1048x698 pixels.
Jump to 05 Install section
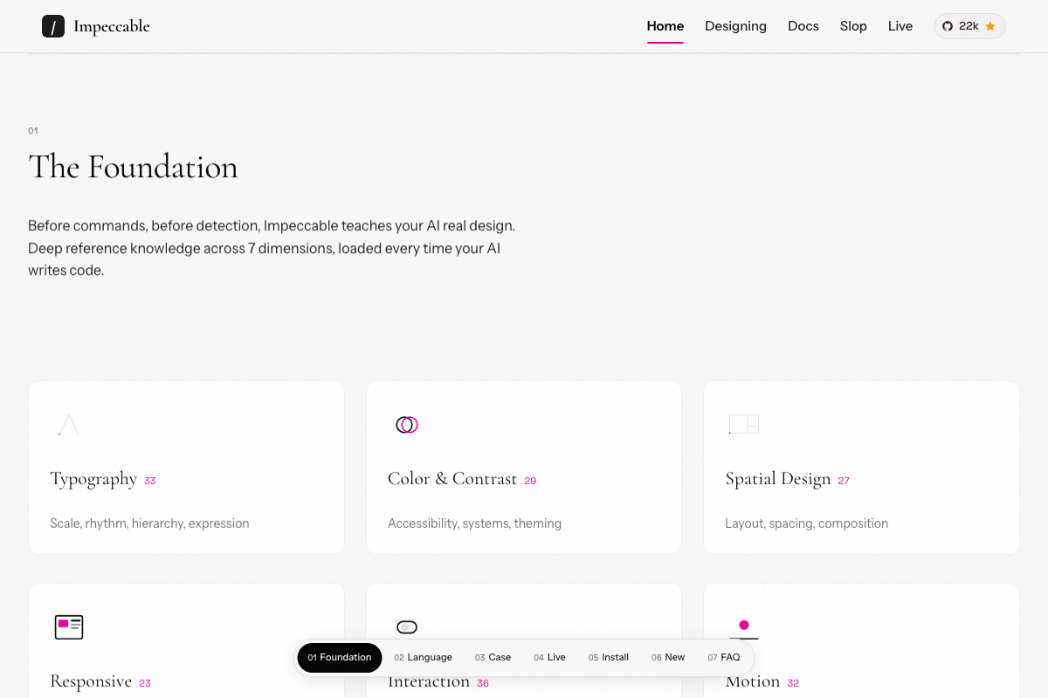(x=609, y=658)
